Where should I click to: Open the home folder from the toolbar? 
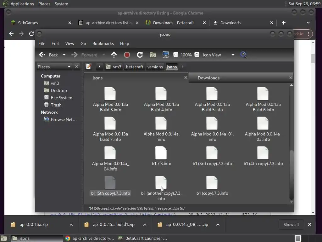(x=153, y=55)
